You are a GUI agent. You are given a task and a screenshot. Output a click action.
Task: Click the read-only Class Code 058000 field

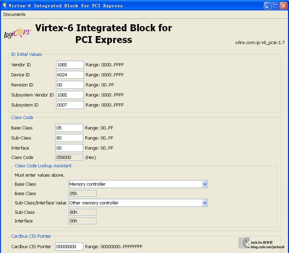pos(69,158)
